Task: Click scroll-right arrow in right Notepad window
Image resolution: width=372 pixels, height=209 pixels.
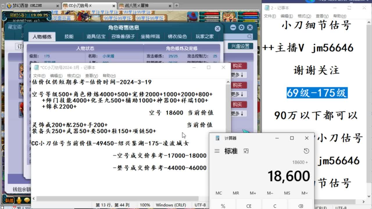Action: 363,201
